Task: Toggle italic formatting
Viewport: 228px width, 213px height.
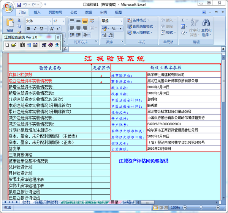Action: pyautogui.click(x=35, y=29)
